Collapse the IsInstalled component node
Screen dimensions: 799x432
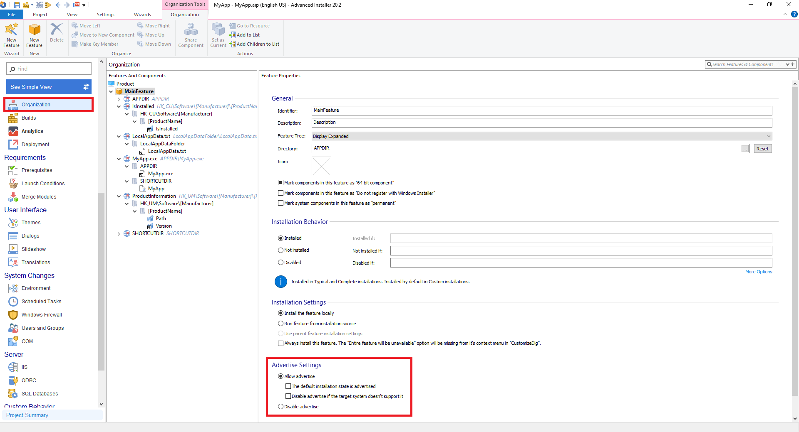[x=119, y=106]
